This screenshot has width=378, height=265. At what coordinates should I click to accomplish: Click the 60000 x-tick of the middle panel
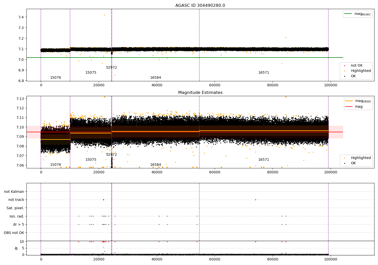tap(215, 172)
